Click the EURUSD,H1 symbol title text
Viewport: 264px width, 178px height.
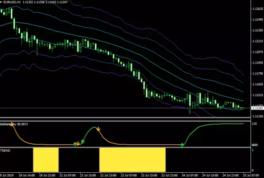click(13, 2)
